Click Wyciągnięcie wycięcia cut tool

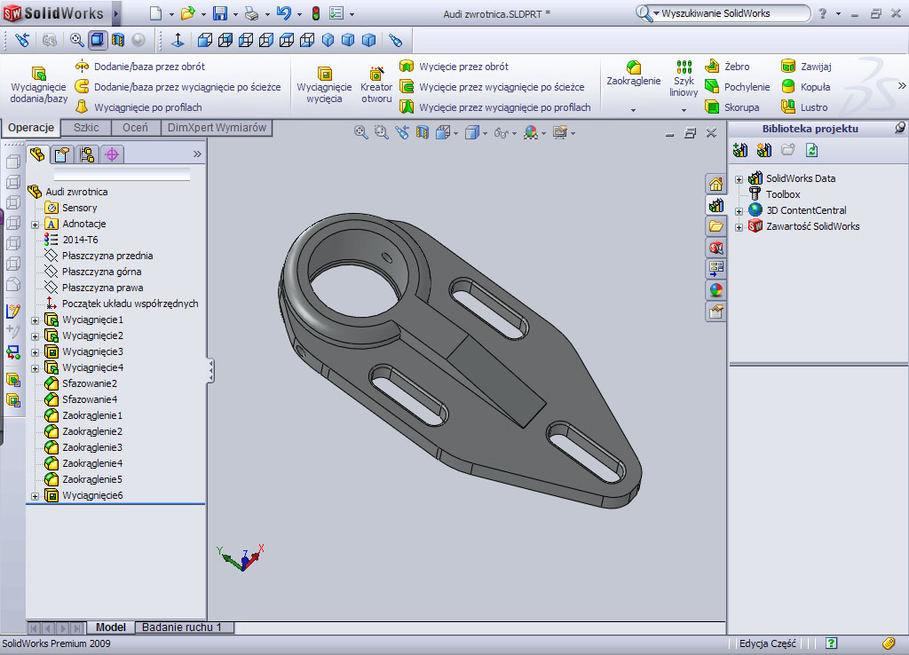tap(324, 84)
